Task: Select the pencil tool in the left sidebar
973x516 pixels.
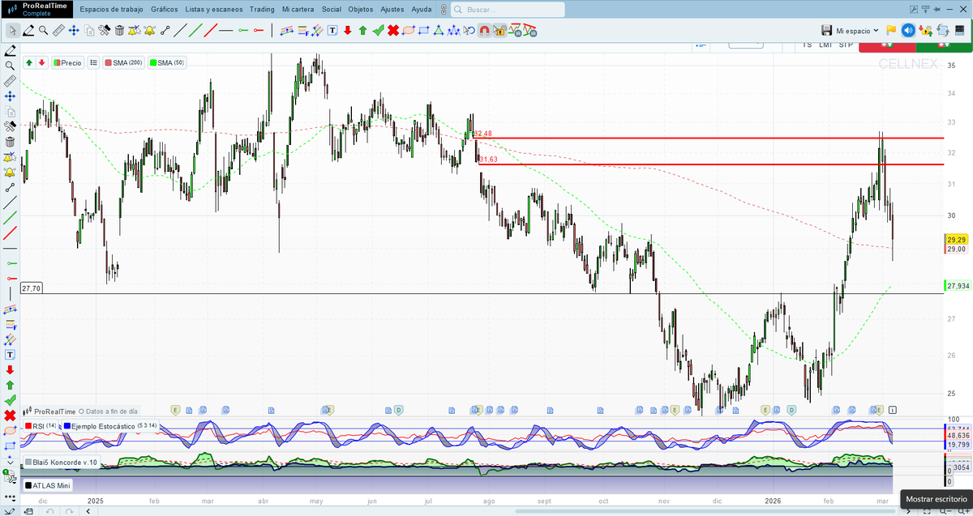Action: tap(11, 50)
